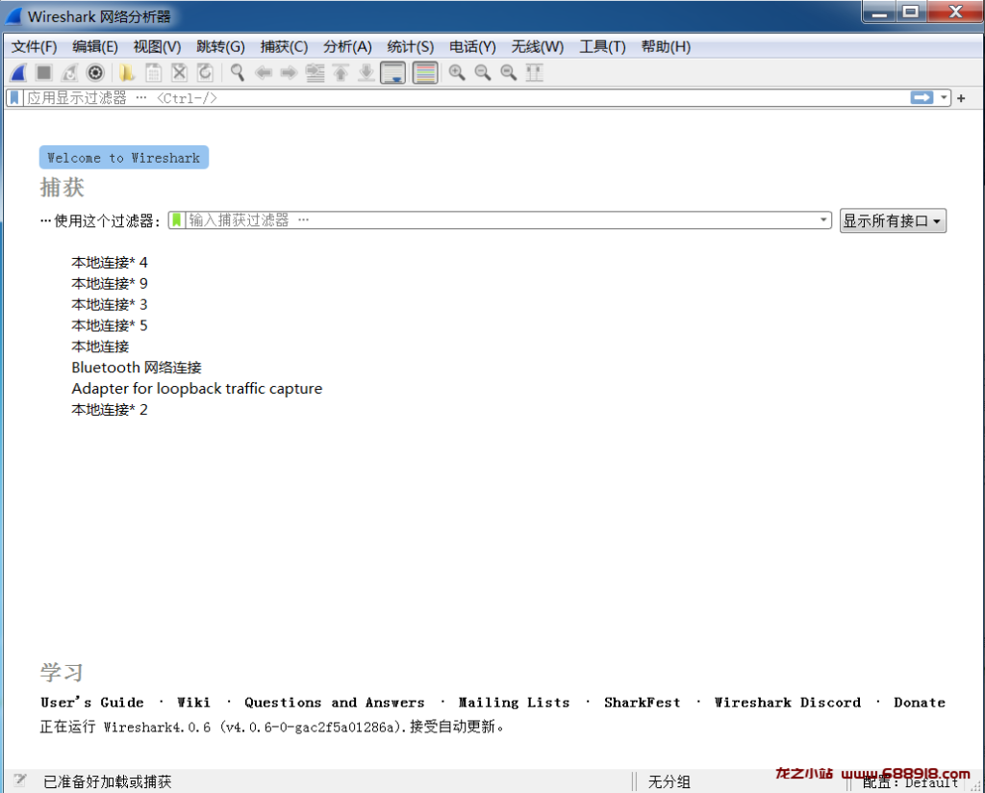
Task: Click the display filter input field
Action: coord(467,98)
